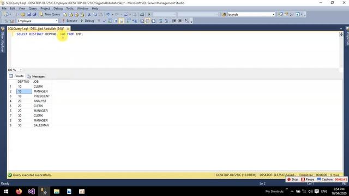Open File Explorer from the taskbar

(x=57, y=191)
